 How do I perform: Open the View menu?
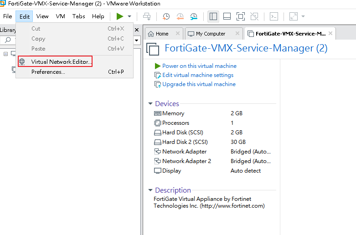(x=42, y=16)
